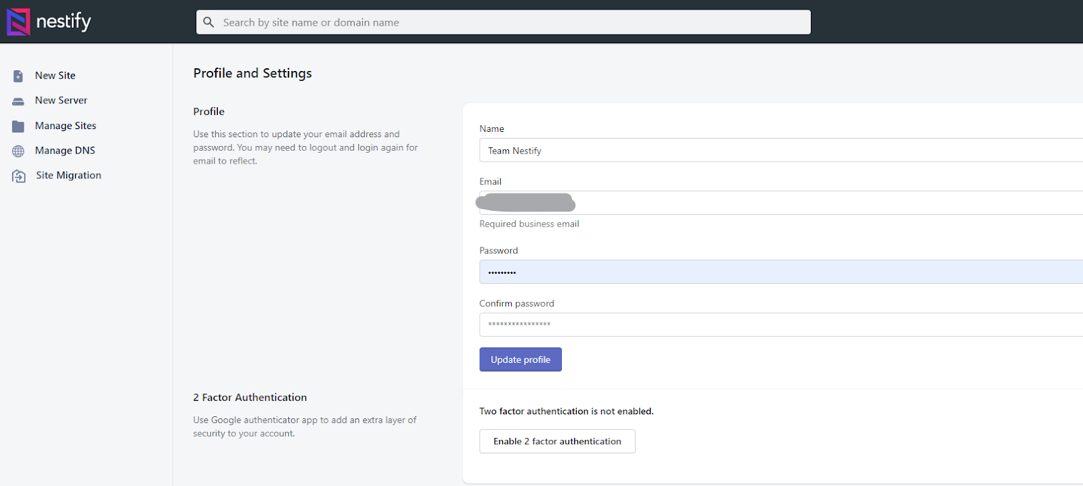Click the Name field containing Team Nestify

tap(781, 150)
